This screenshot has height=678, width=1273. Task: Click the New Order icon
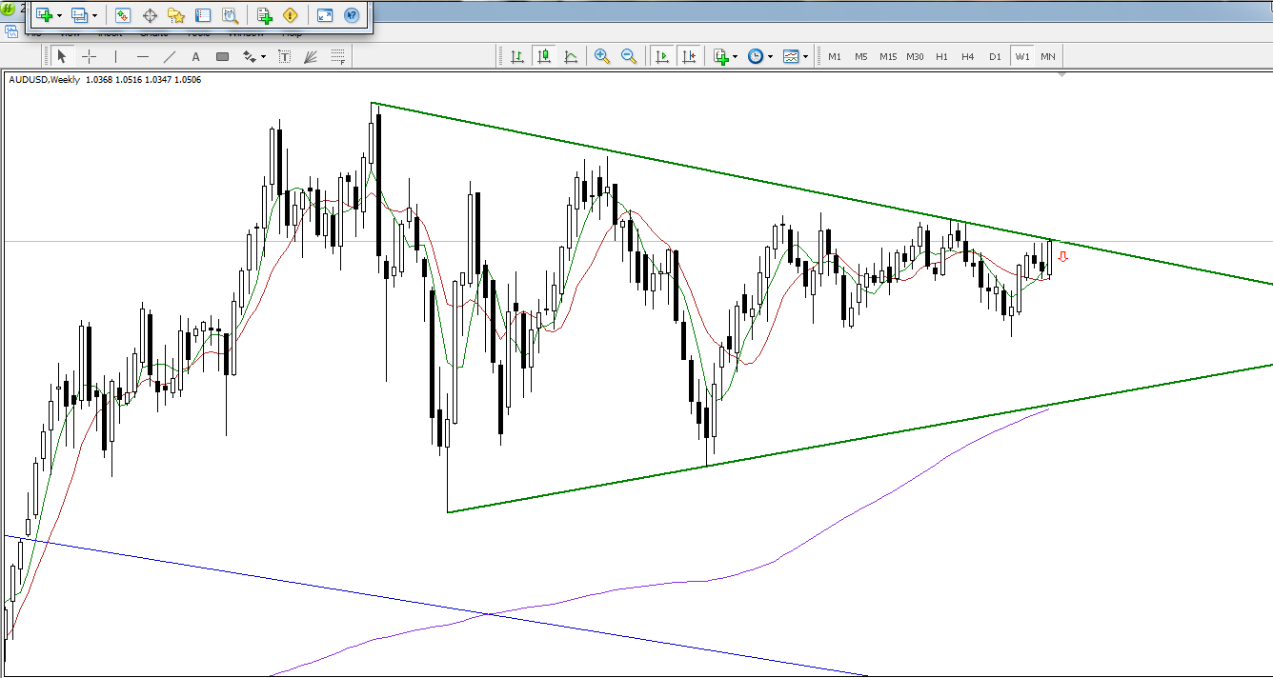[x=264, y=15]
